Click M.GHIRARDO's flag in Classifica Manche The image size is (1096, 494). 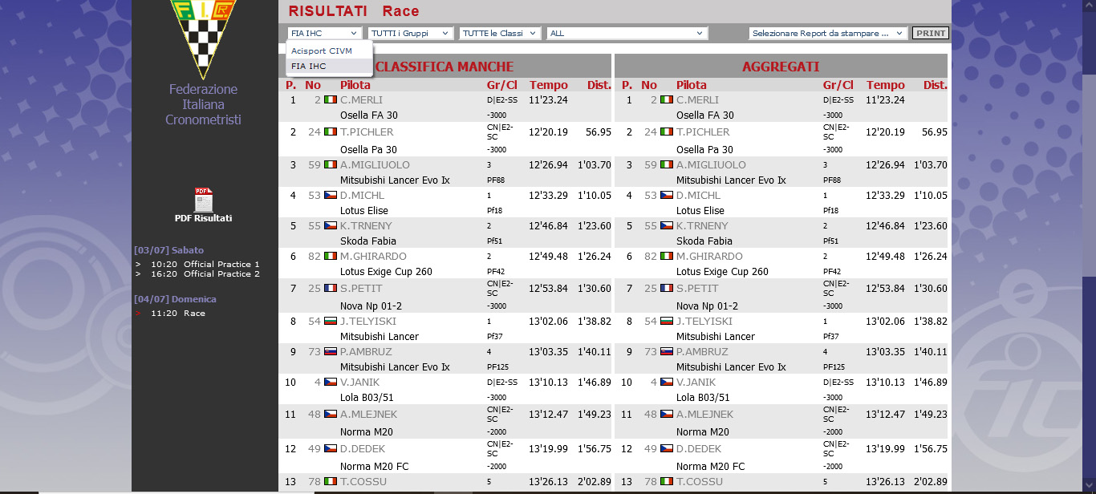coord(331,257)
